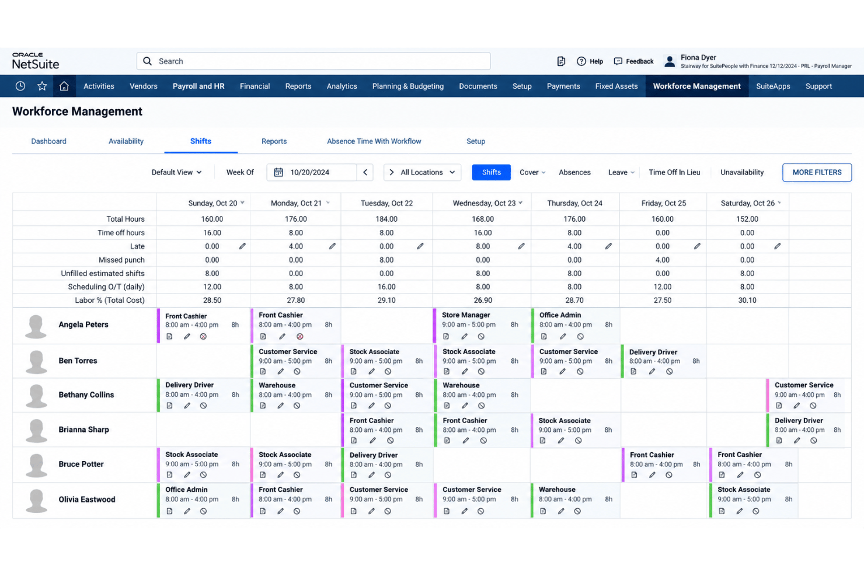This screenshot has height=576, width=864.
Task: Open the recent records clock icon
Action: pyautogui.click(x=20, y=86)
